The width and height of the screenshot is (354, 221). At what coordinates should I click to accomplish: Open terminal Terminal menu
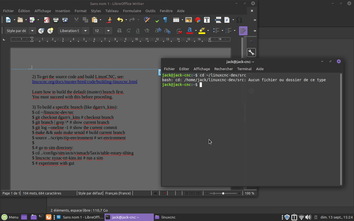point(244,69)
